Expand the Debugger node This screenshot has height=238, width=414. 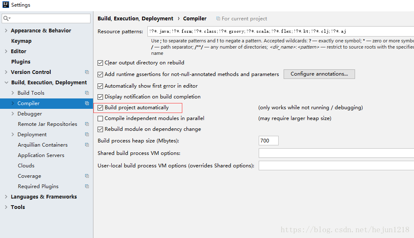coord(13,113)
